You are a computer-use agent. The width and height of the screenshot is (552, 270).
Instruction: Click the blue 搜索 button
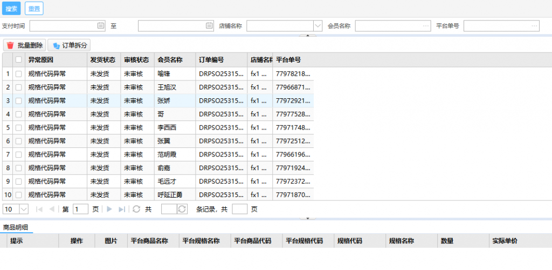[11, 9]
